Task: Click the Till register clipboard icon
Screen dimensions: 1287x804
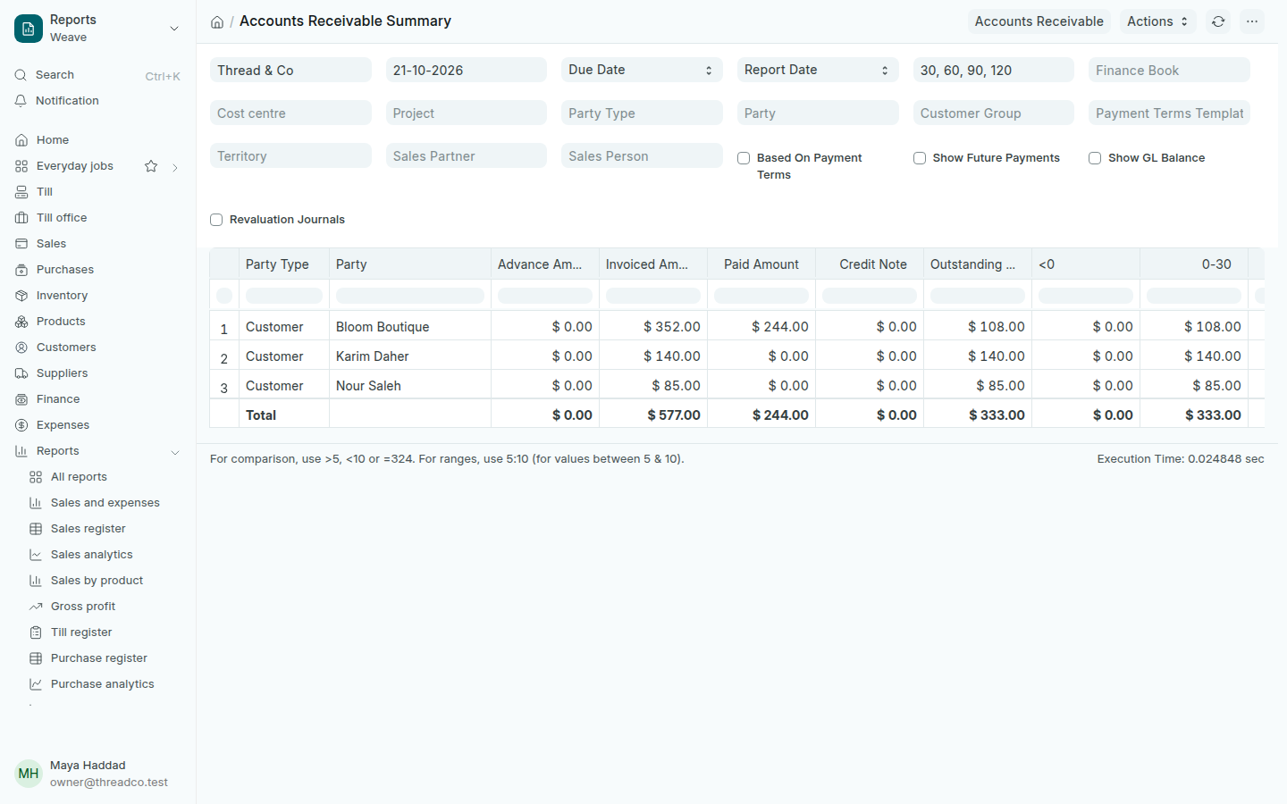Action: [x=36, y=632]
